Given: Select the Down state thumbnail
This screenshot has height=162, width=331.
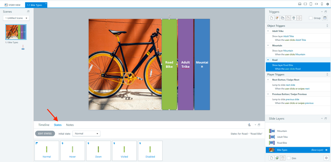Looking at the screenshot, I should coord(98,151).
